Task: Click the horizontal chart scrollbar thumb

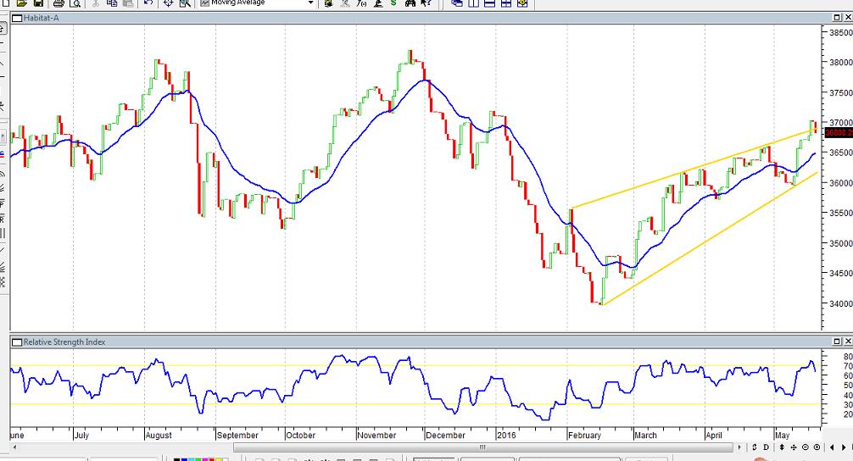Action: pos(483,447)
